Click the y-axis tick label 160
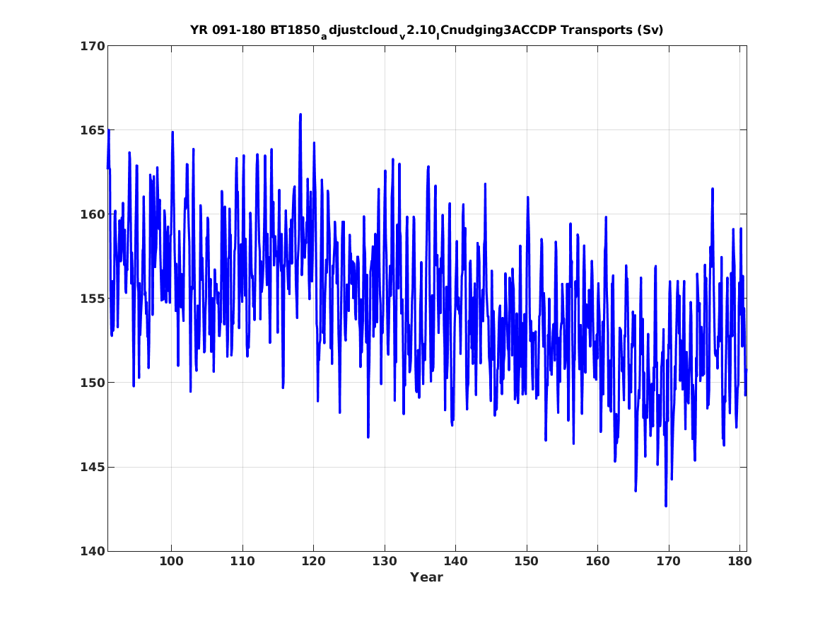This screenshot has height=619, width=825. coord(93,215)
